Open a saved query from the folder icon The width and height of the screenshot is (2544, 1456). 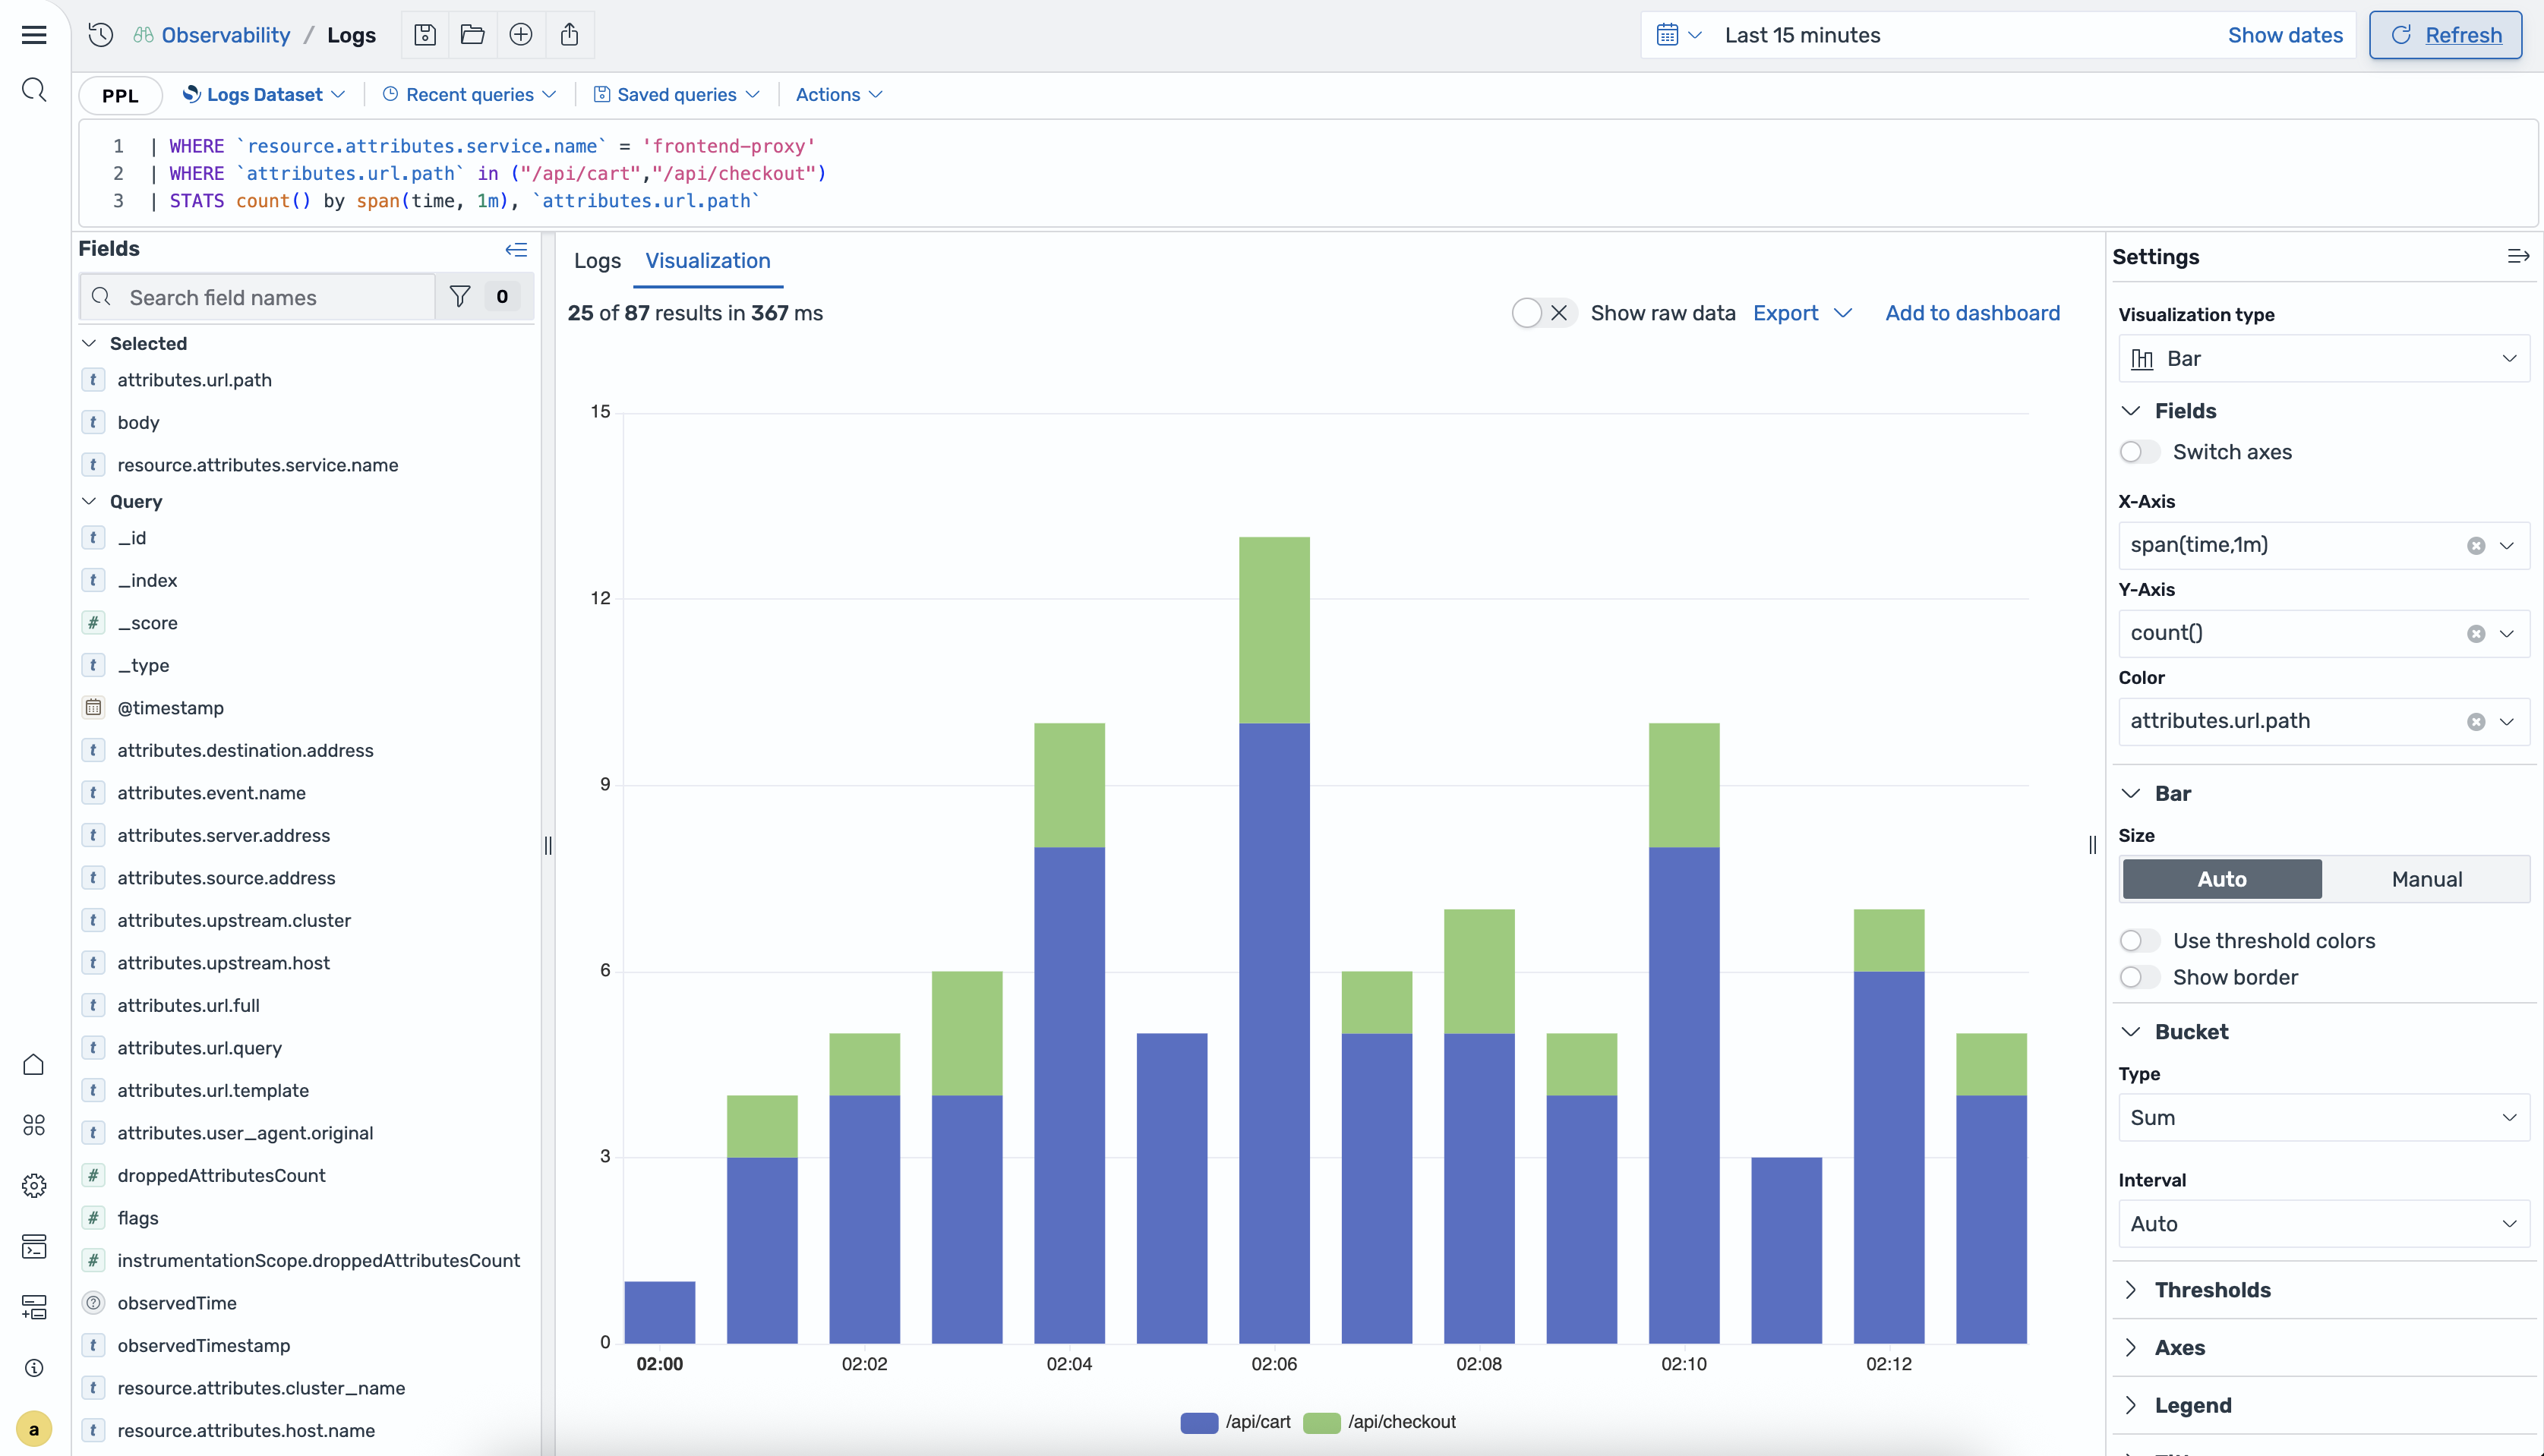[471, 34]
